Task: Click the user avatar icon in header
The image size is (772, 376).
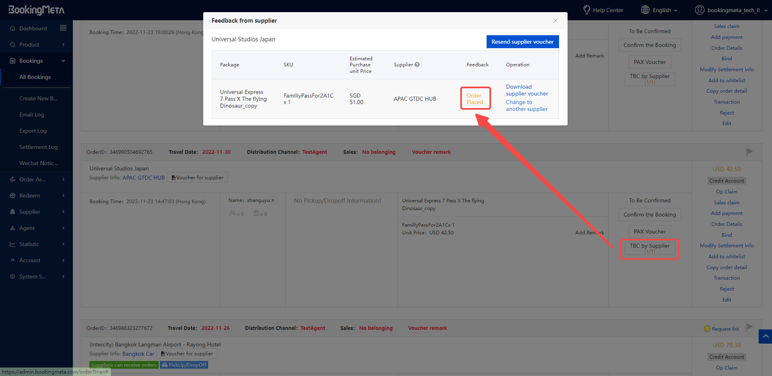Action: tap(700, 10)
